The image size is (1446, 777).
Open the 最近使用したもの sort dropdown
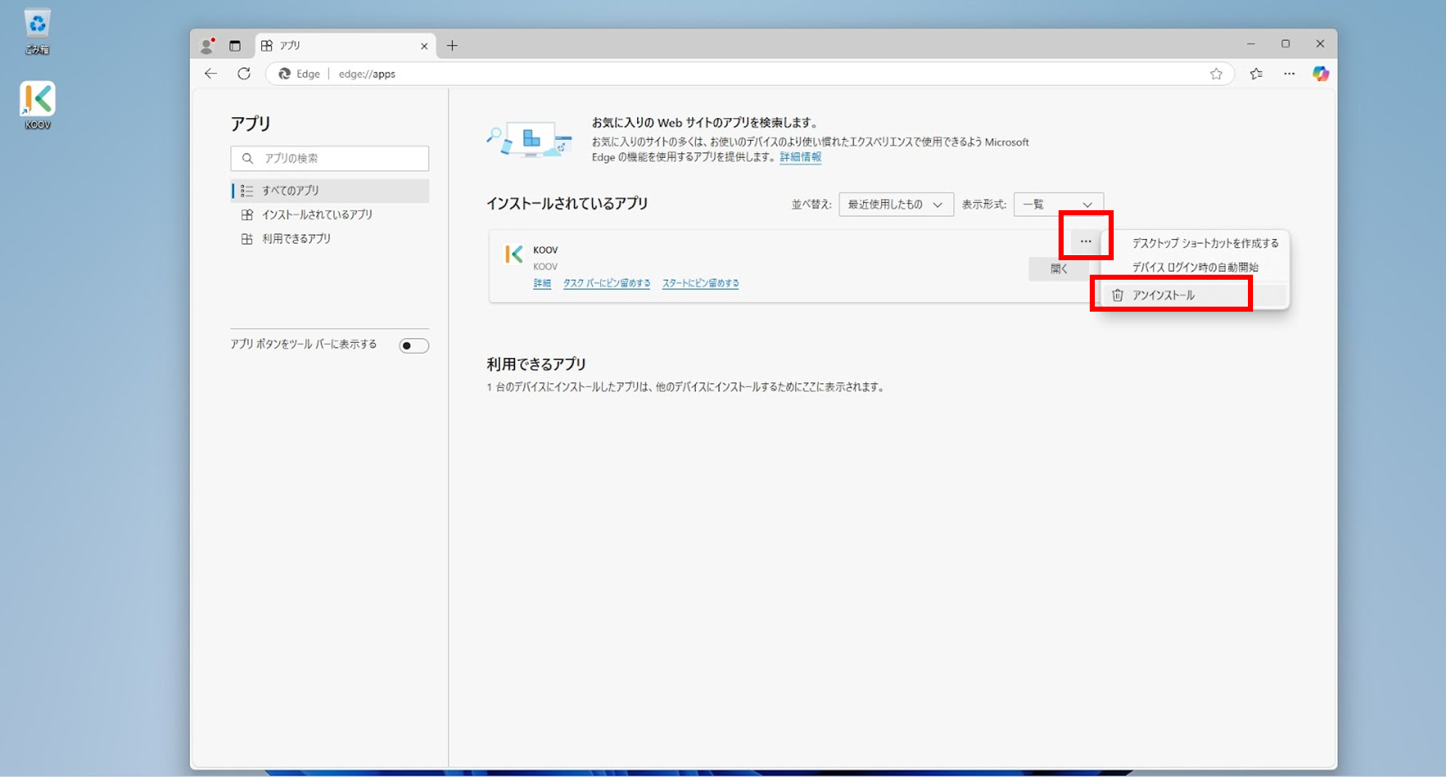(895, 204)
